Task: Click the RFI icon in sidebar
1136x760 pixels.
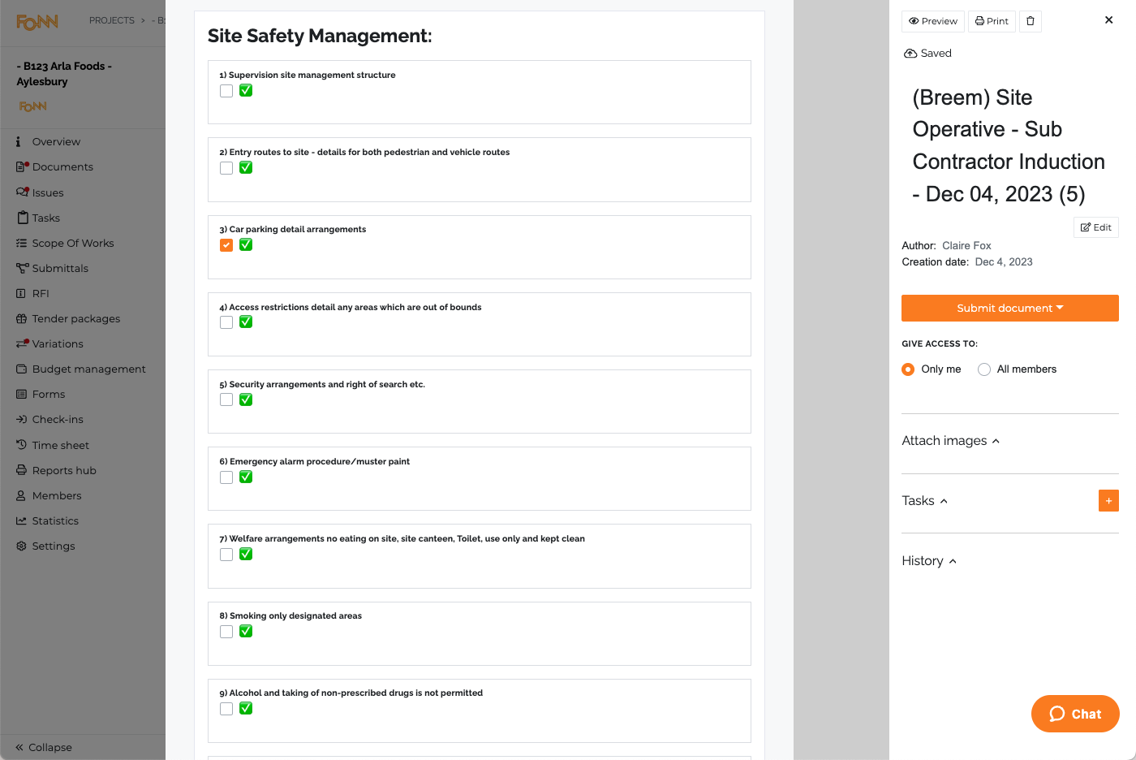Action: [22, 293]
